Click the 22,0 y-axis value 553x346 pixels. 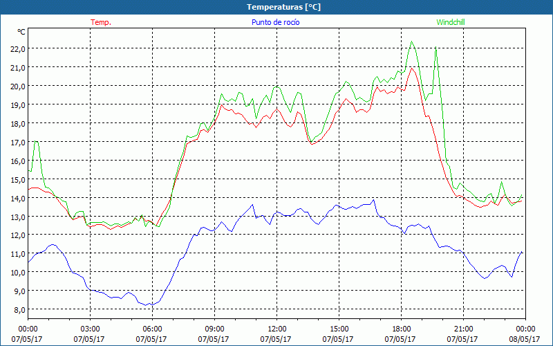click(x=17, y=49)
